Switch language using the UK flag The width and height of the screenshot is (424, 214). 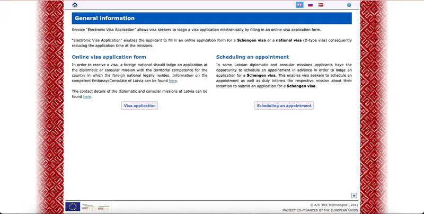coord(299,5)
